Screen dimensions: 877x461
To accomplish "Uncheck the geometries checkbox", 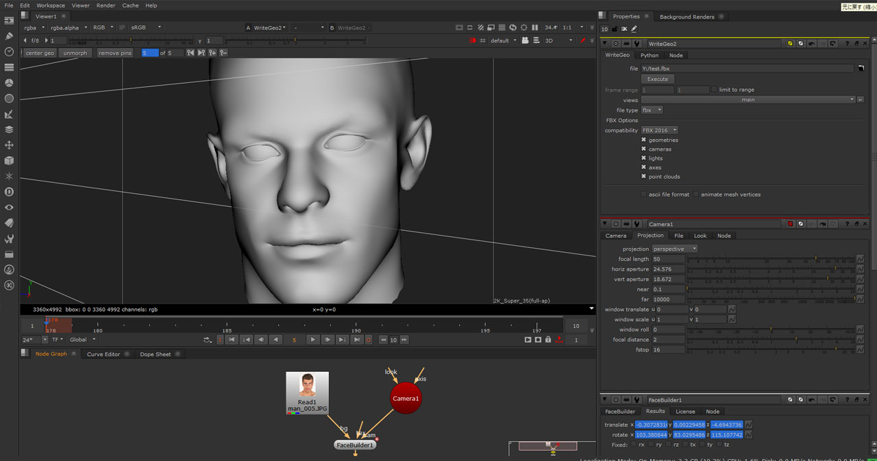I will (643, 140).
